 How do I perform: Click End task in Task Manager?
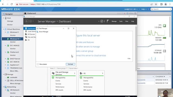(70, 64)
